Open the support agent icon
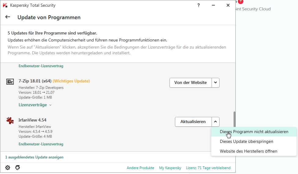This screenshot has height=174, width=298. tap(18, 168)
